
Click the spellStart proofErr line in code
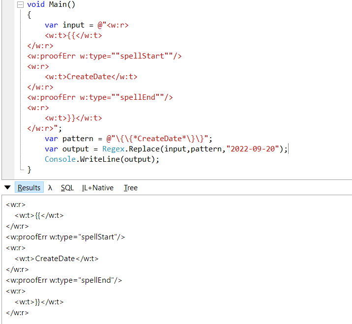104,56
